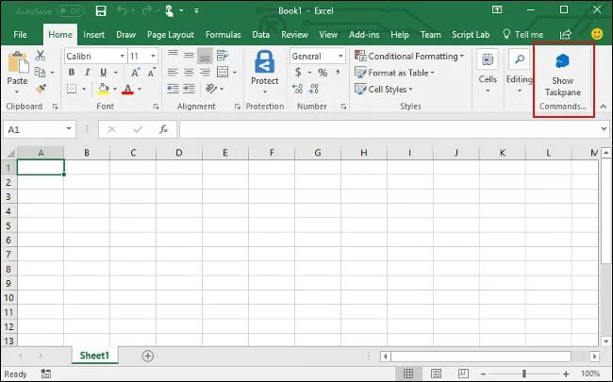Viewport: 613px width, 382px height.
Task: Toggle Wrap Text
Action: pos(223,56)
